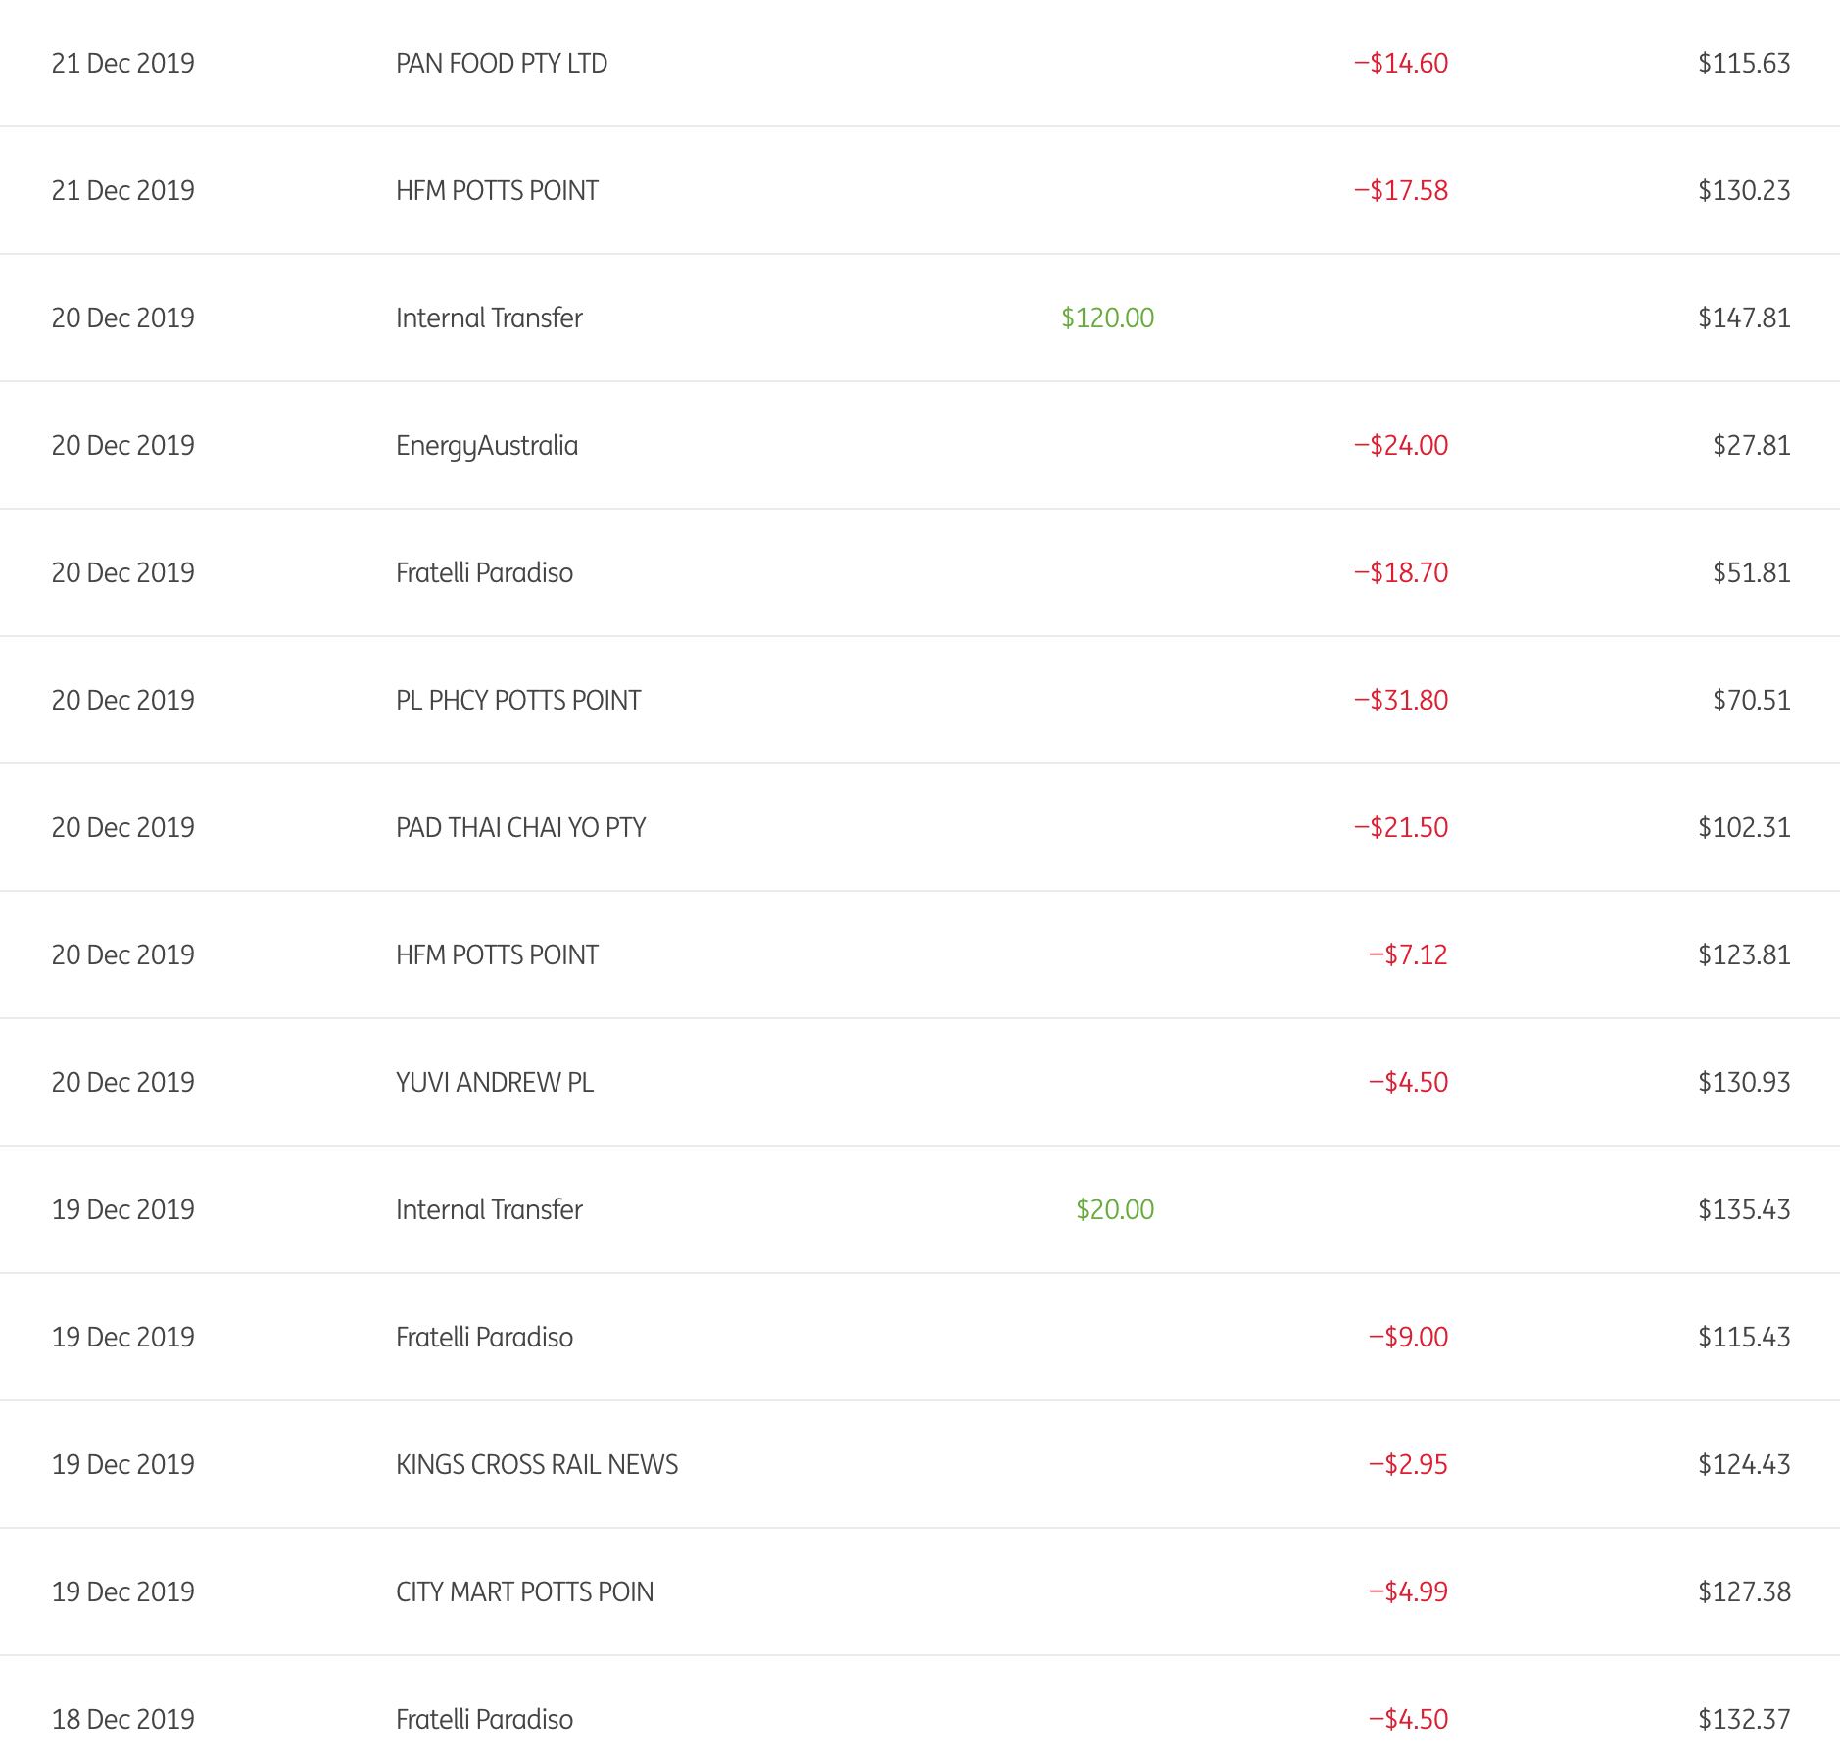Open the Fratelli Paradiso transaction for −$9.00
This screenshot has width=1840, height=1762.
484,1338
